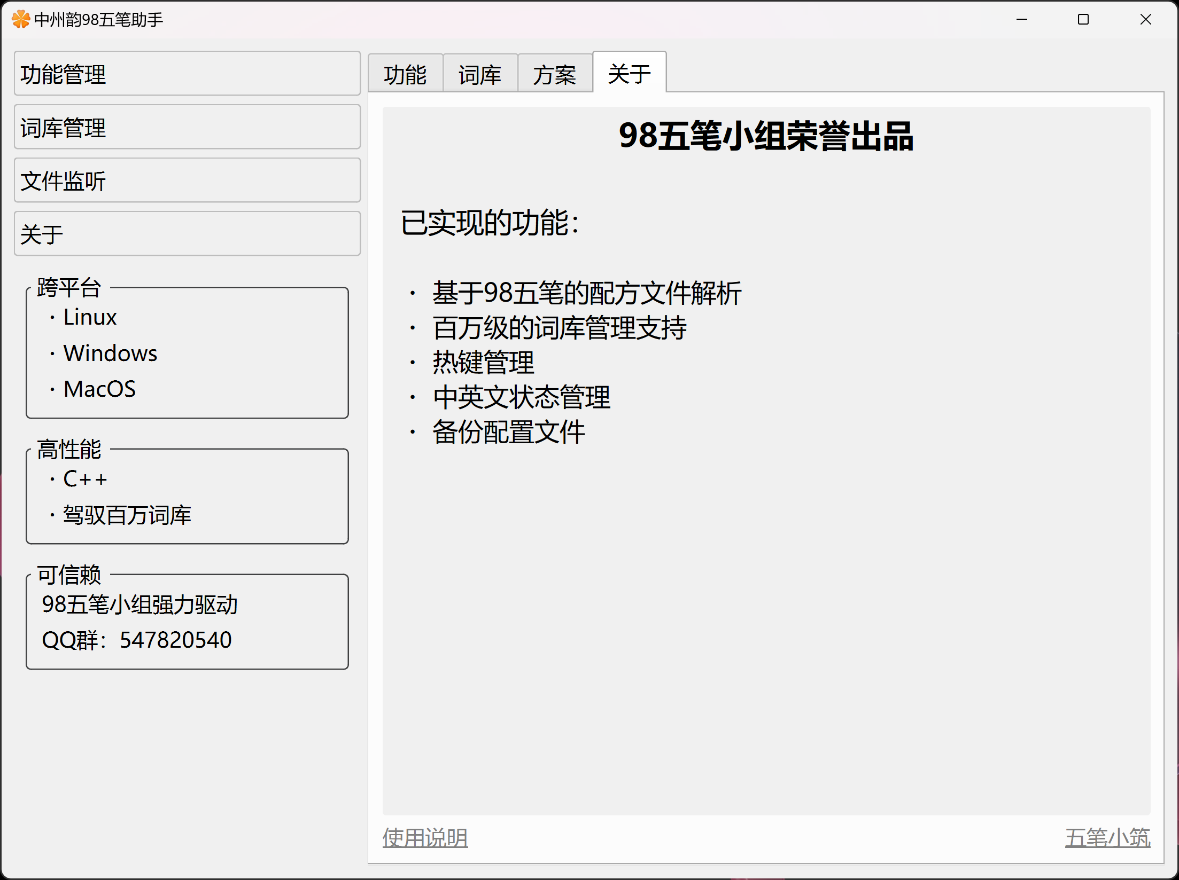This screenshot has width=1179, height=880.
Task: Open 功能管理 from the sidebar
Action: (x=187, y=74)
